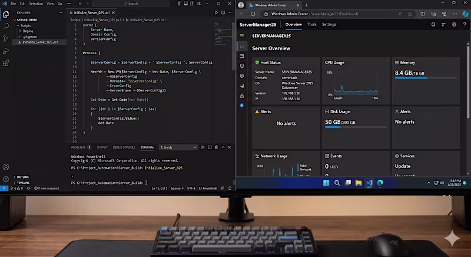The height and width of the screenshot is (257, 471).
Task: Open a new browser tab
Action: coord(306,5)
